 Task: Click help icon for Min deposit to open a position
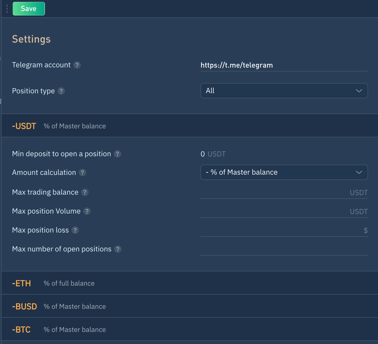pyautogui.click(x=118, y=154)
